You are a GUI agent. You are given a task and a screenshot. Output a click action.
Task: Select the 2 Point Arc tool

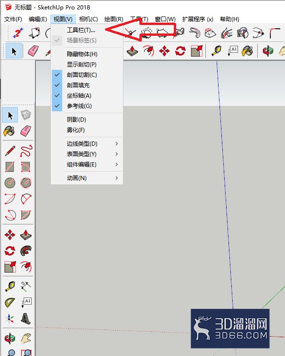[x=26, y=199]
